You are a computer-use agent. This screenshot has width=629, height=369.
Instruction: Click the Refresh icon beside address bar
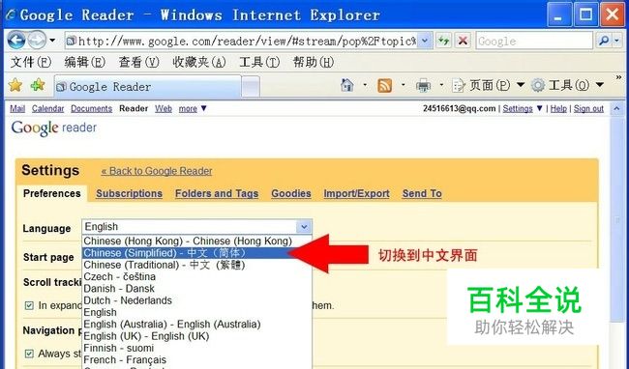point(443,41)
